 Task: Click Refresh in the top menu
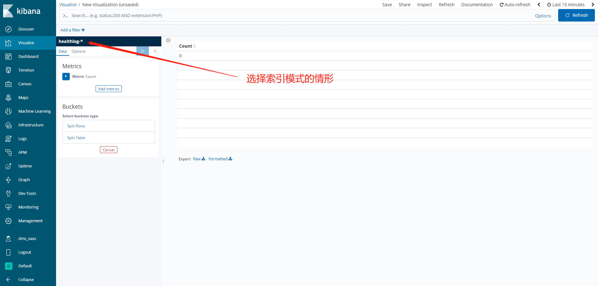(x=447, y=5)
